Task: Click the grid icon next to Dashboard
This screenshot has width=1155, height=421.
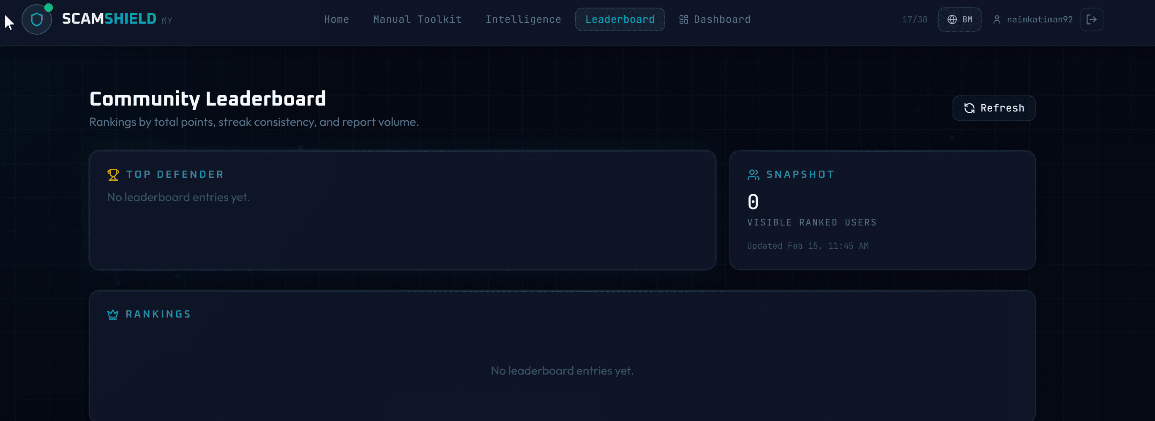Action: tap(683, 19)
